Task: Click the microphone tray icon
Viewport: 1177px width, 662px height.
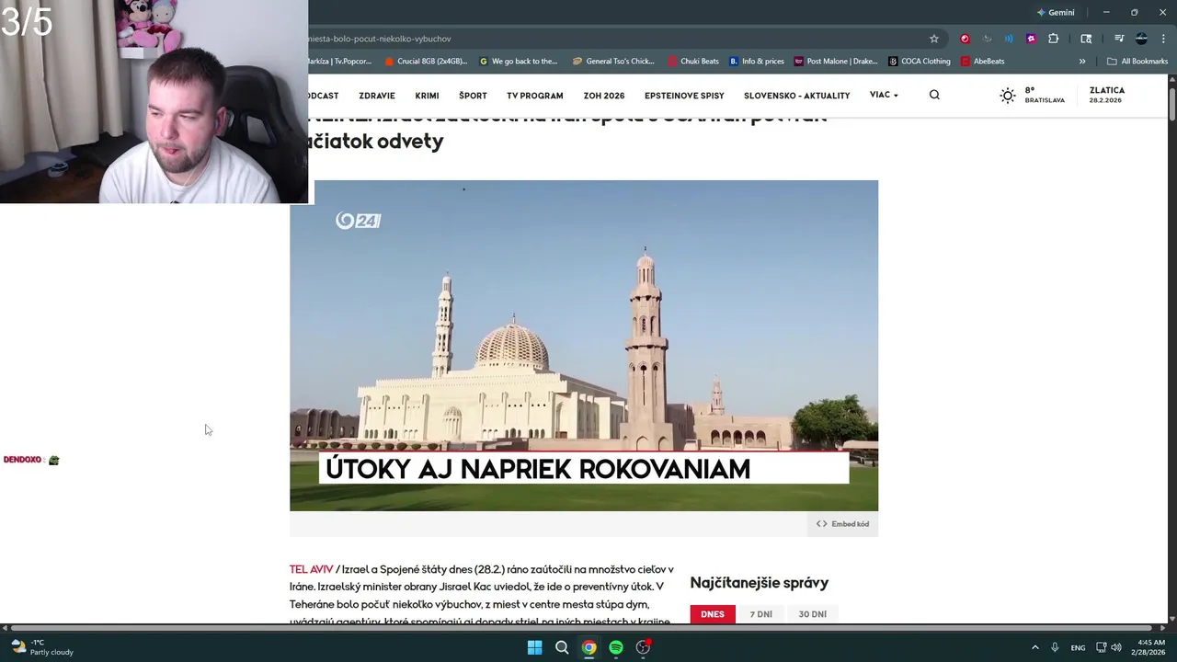Action: point(1055,647)
